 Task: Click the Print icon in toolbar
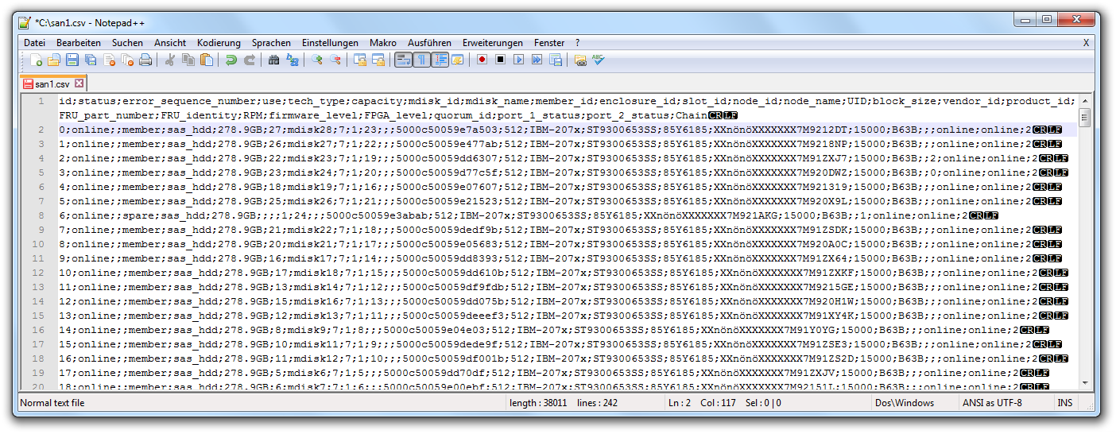[145, 60]
